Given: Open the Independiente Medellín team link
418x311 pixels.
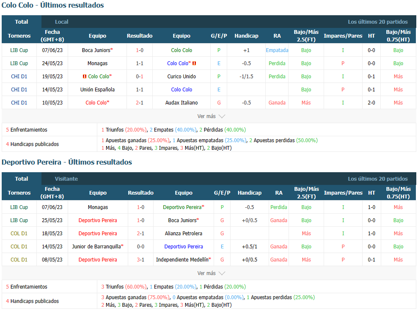Looking at the screenshot, I should pyautogui.click(x=182, y=259).
